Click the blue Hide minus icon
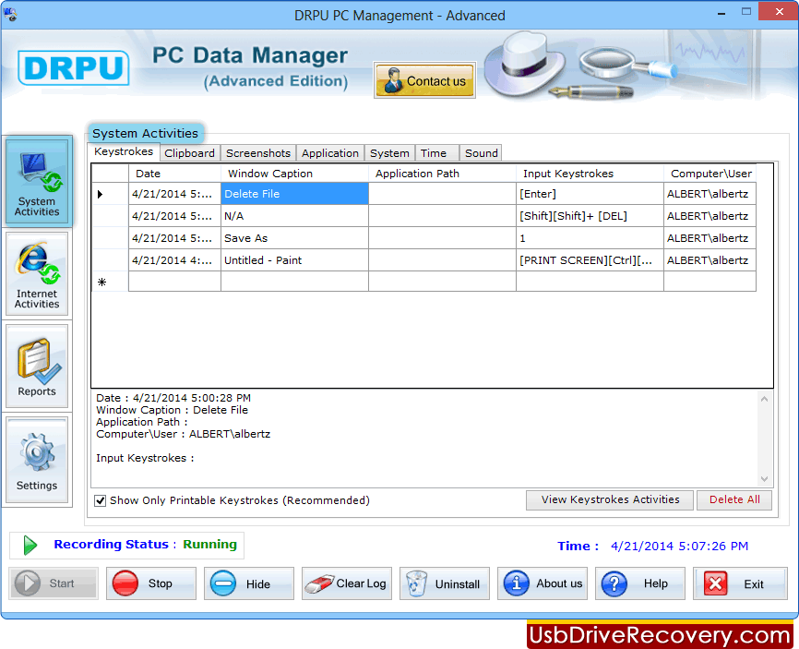 (223, 583)
